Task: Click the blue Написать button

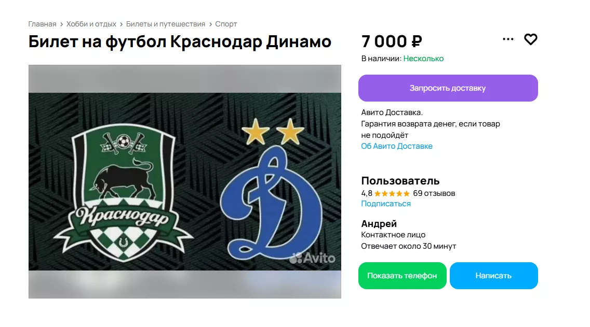Action: pos(494,276)
